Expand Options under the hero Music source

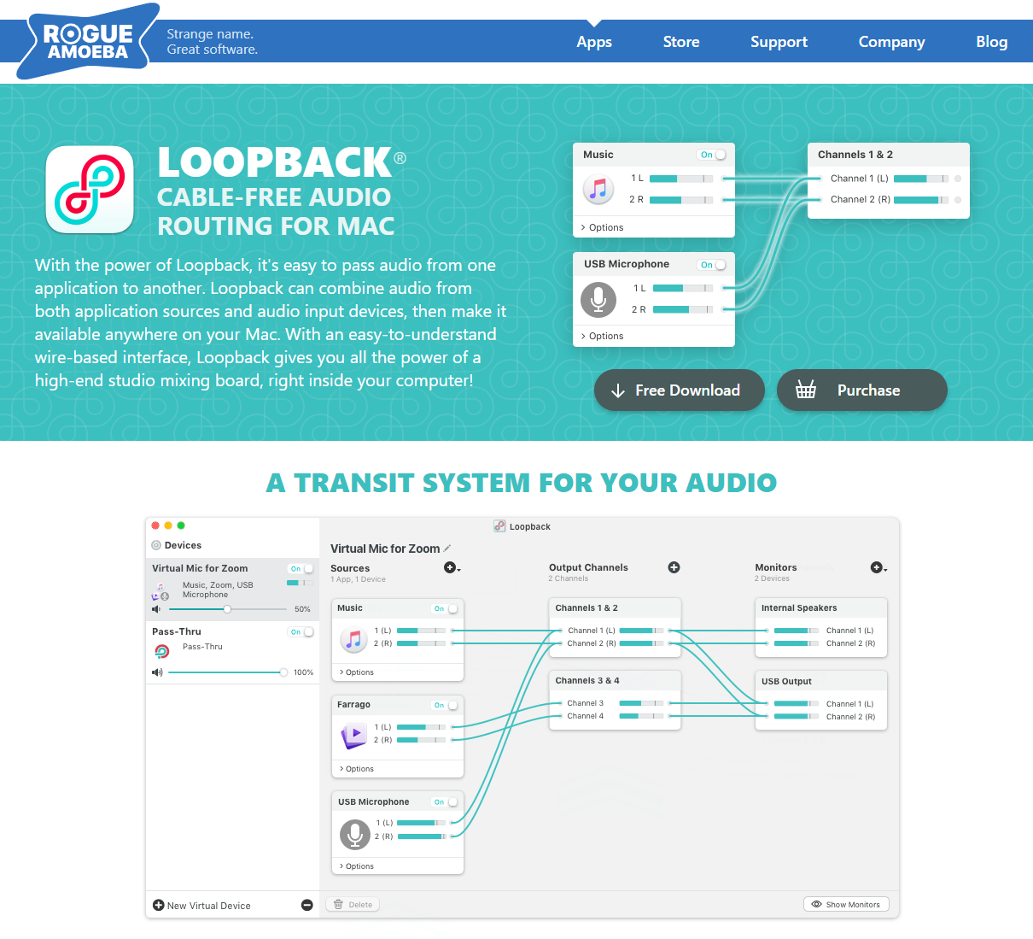[603, 227]
